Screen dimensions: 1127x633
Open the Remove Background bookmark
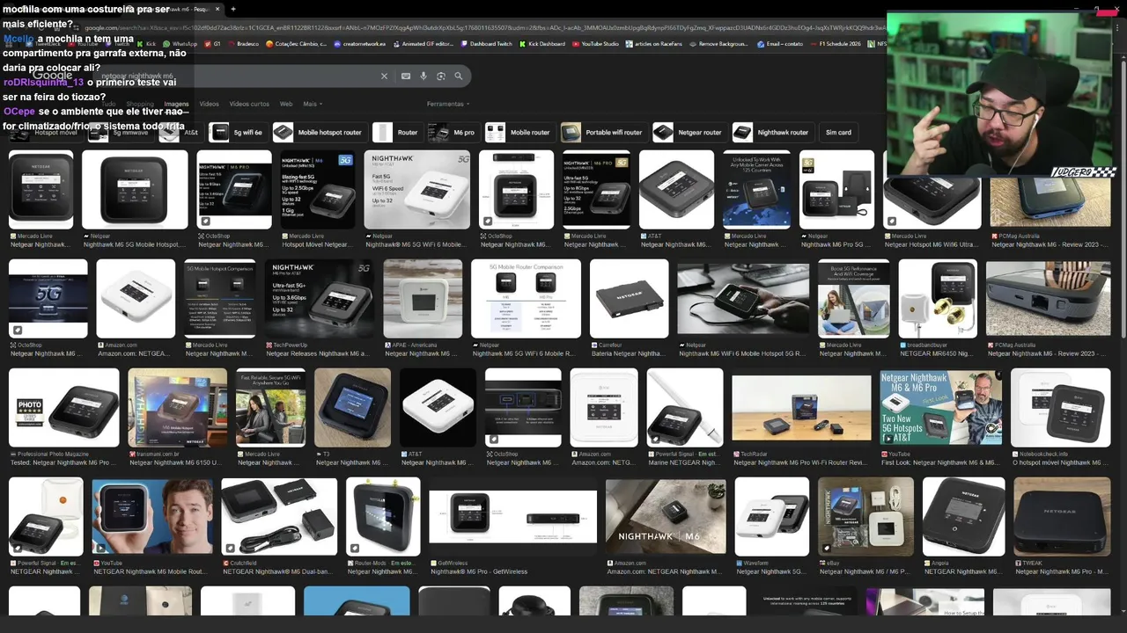click(718, 43)
